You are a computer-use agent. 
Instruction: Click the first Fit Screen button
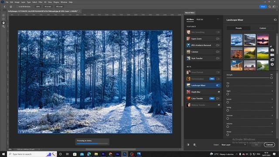(48, 7)
